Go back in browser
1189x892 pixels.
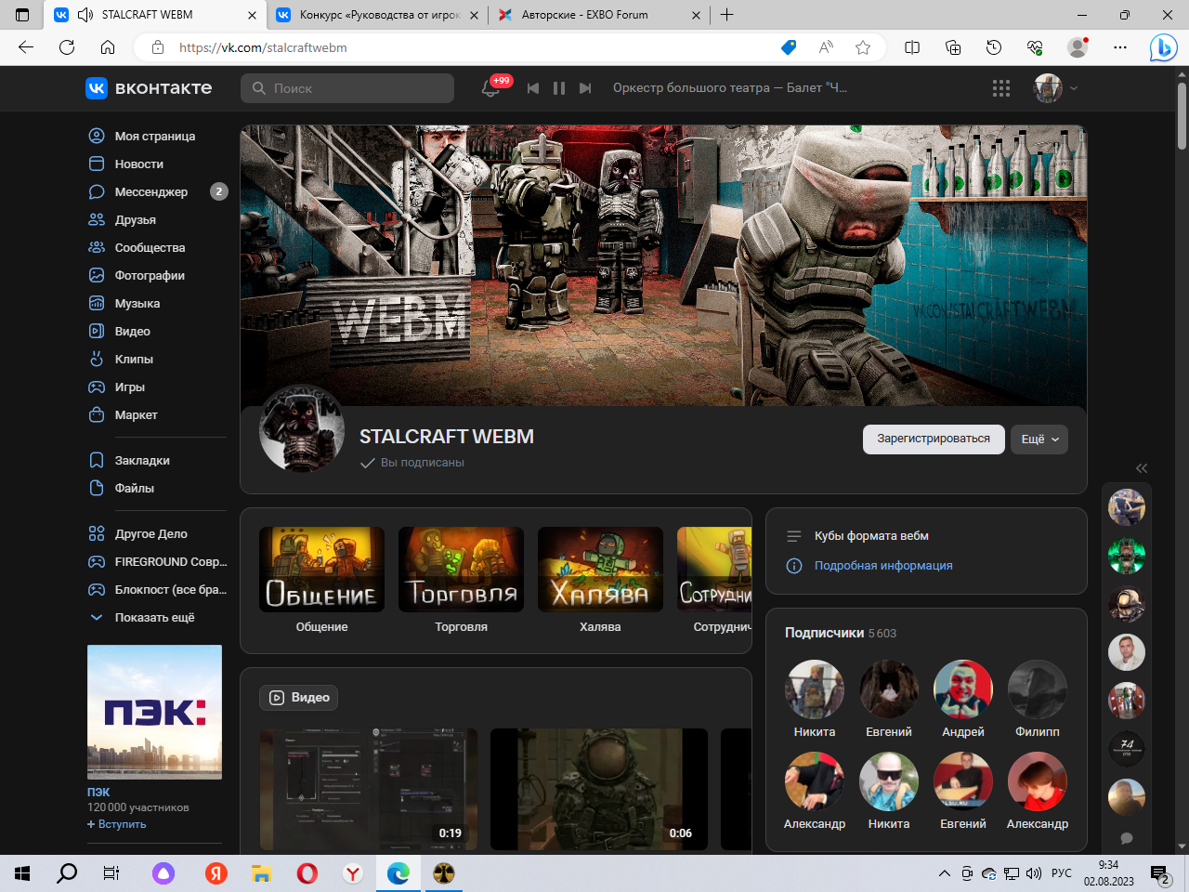[x=26, y=47]
